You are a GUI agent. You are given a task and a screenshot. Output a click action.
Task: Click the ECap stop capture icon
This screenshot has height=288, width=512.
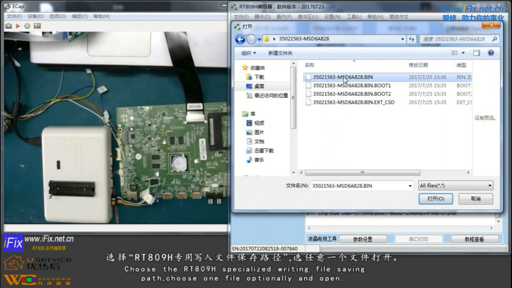point(27,25)
